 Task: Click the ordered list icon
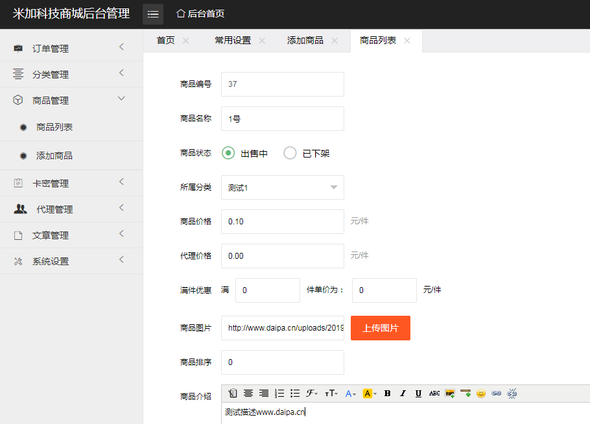pyautogui.click(x=279, y=393)
